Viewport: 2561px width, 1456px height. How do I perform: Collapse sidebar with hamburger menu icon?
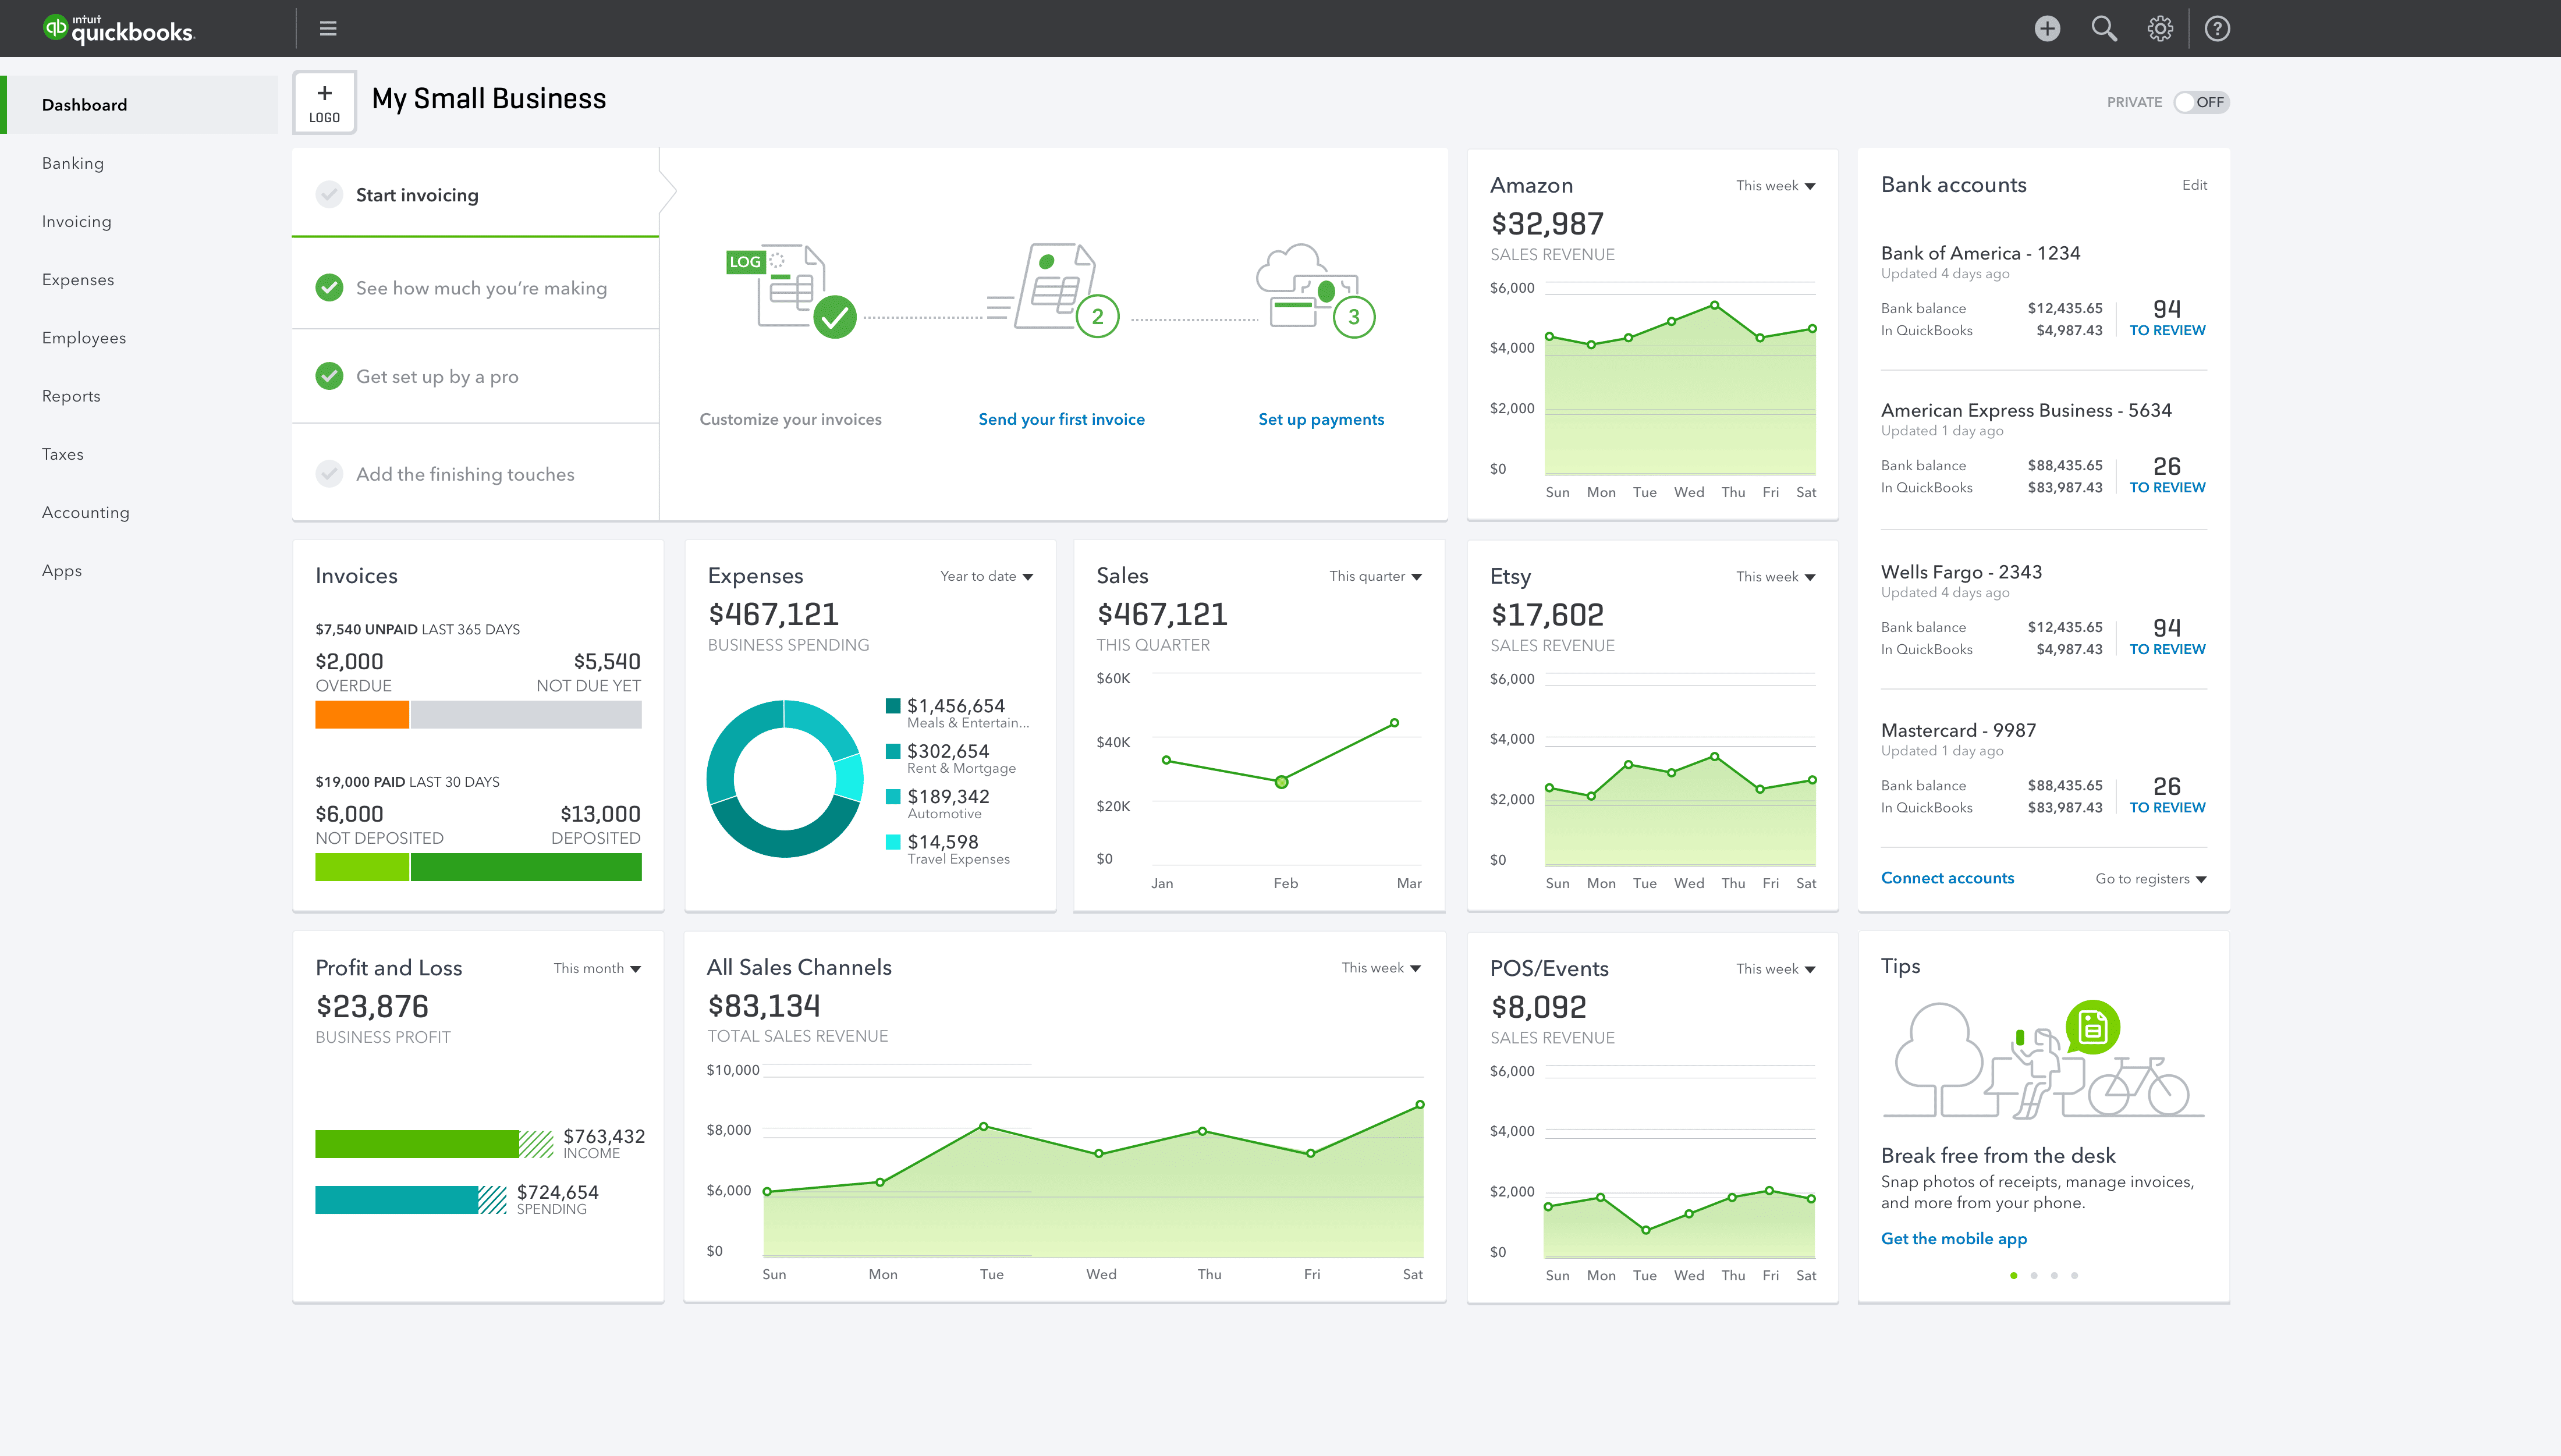tap(328, 28)
